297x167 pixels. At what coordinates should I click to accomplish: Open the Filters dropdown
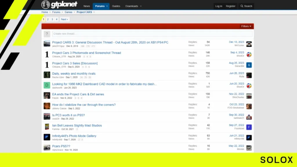(x=246, y=26)
